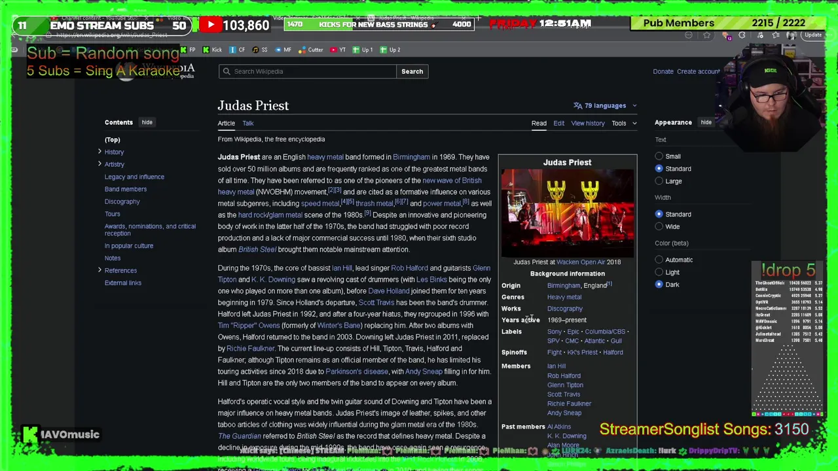Image resolution: width=838 pixels, height=471 pixels.
Task: Open Wacken Open Air caption link
Action: pos(581,262)
